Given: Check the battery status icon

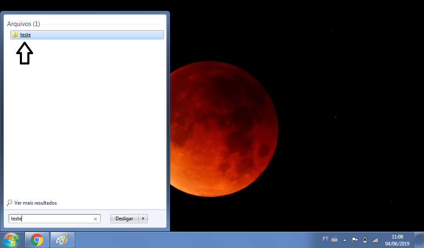Looking at the screenshot, I should coord(365,240).
